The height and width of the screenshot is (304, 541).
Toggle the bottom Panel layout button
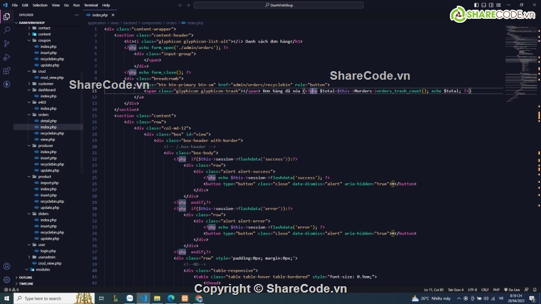(x=483, y=5)
